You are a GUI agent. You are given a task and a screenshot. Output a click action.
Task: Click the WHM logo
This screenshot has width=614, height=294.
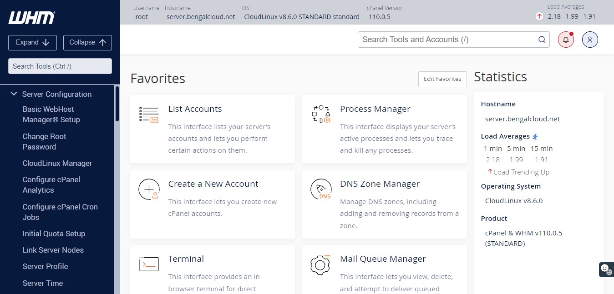coord(31,18)
